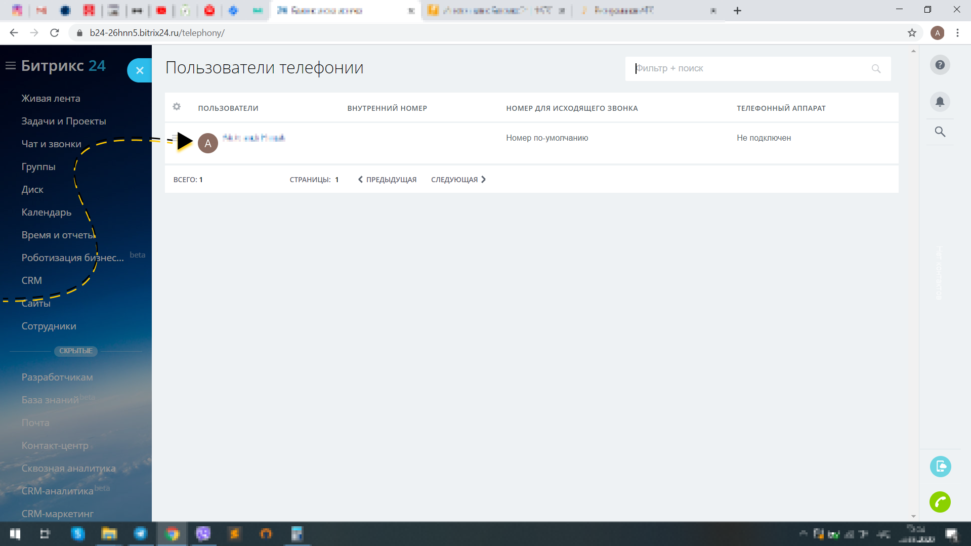
Task: Open notifications via the bell icon
Action: tap(940, 101)
